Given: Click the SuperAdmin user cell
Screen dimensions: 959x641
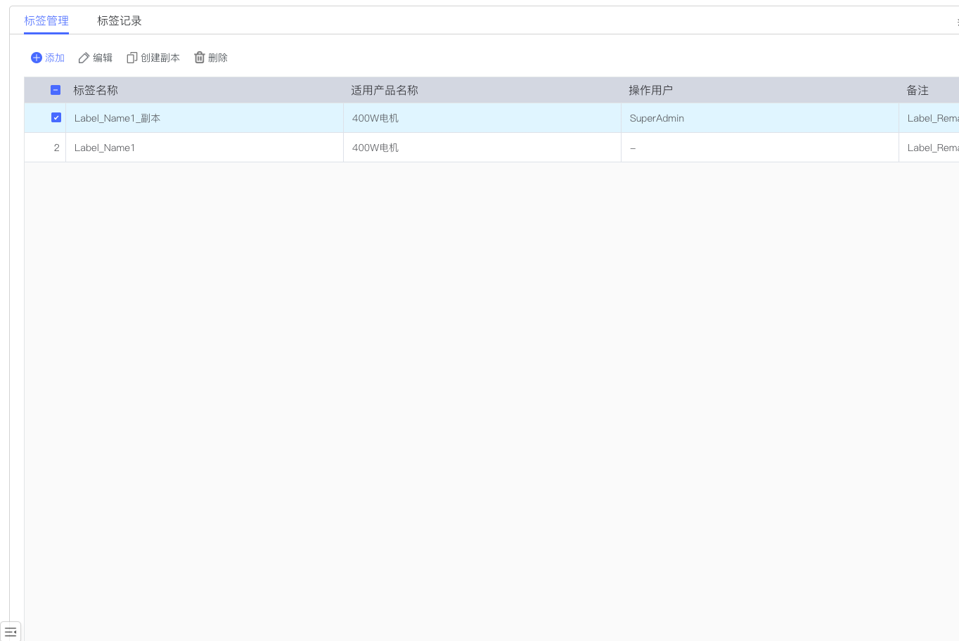Looking at the screenshot, I should pos(657,118).
